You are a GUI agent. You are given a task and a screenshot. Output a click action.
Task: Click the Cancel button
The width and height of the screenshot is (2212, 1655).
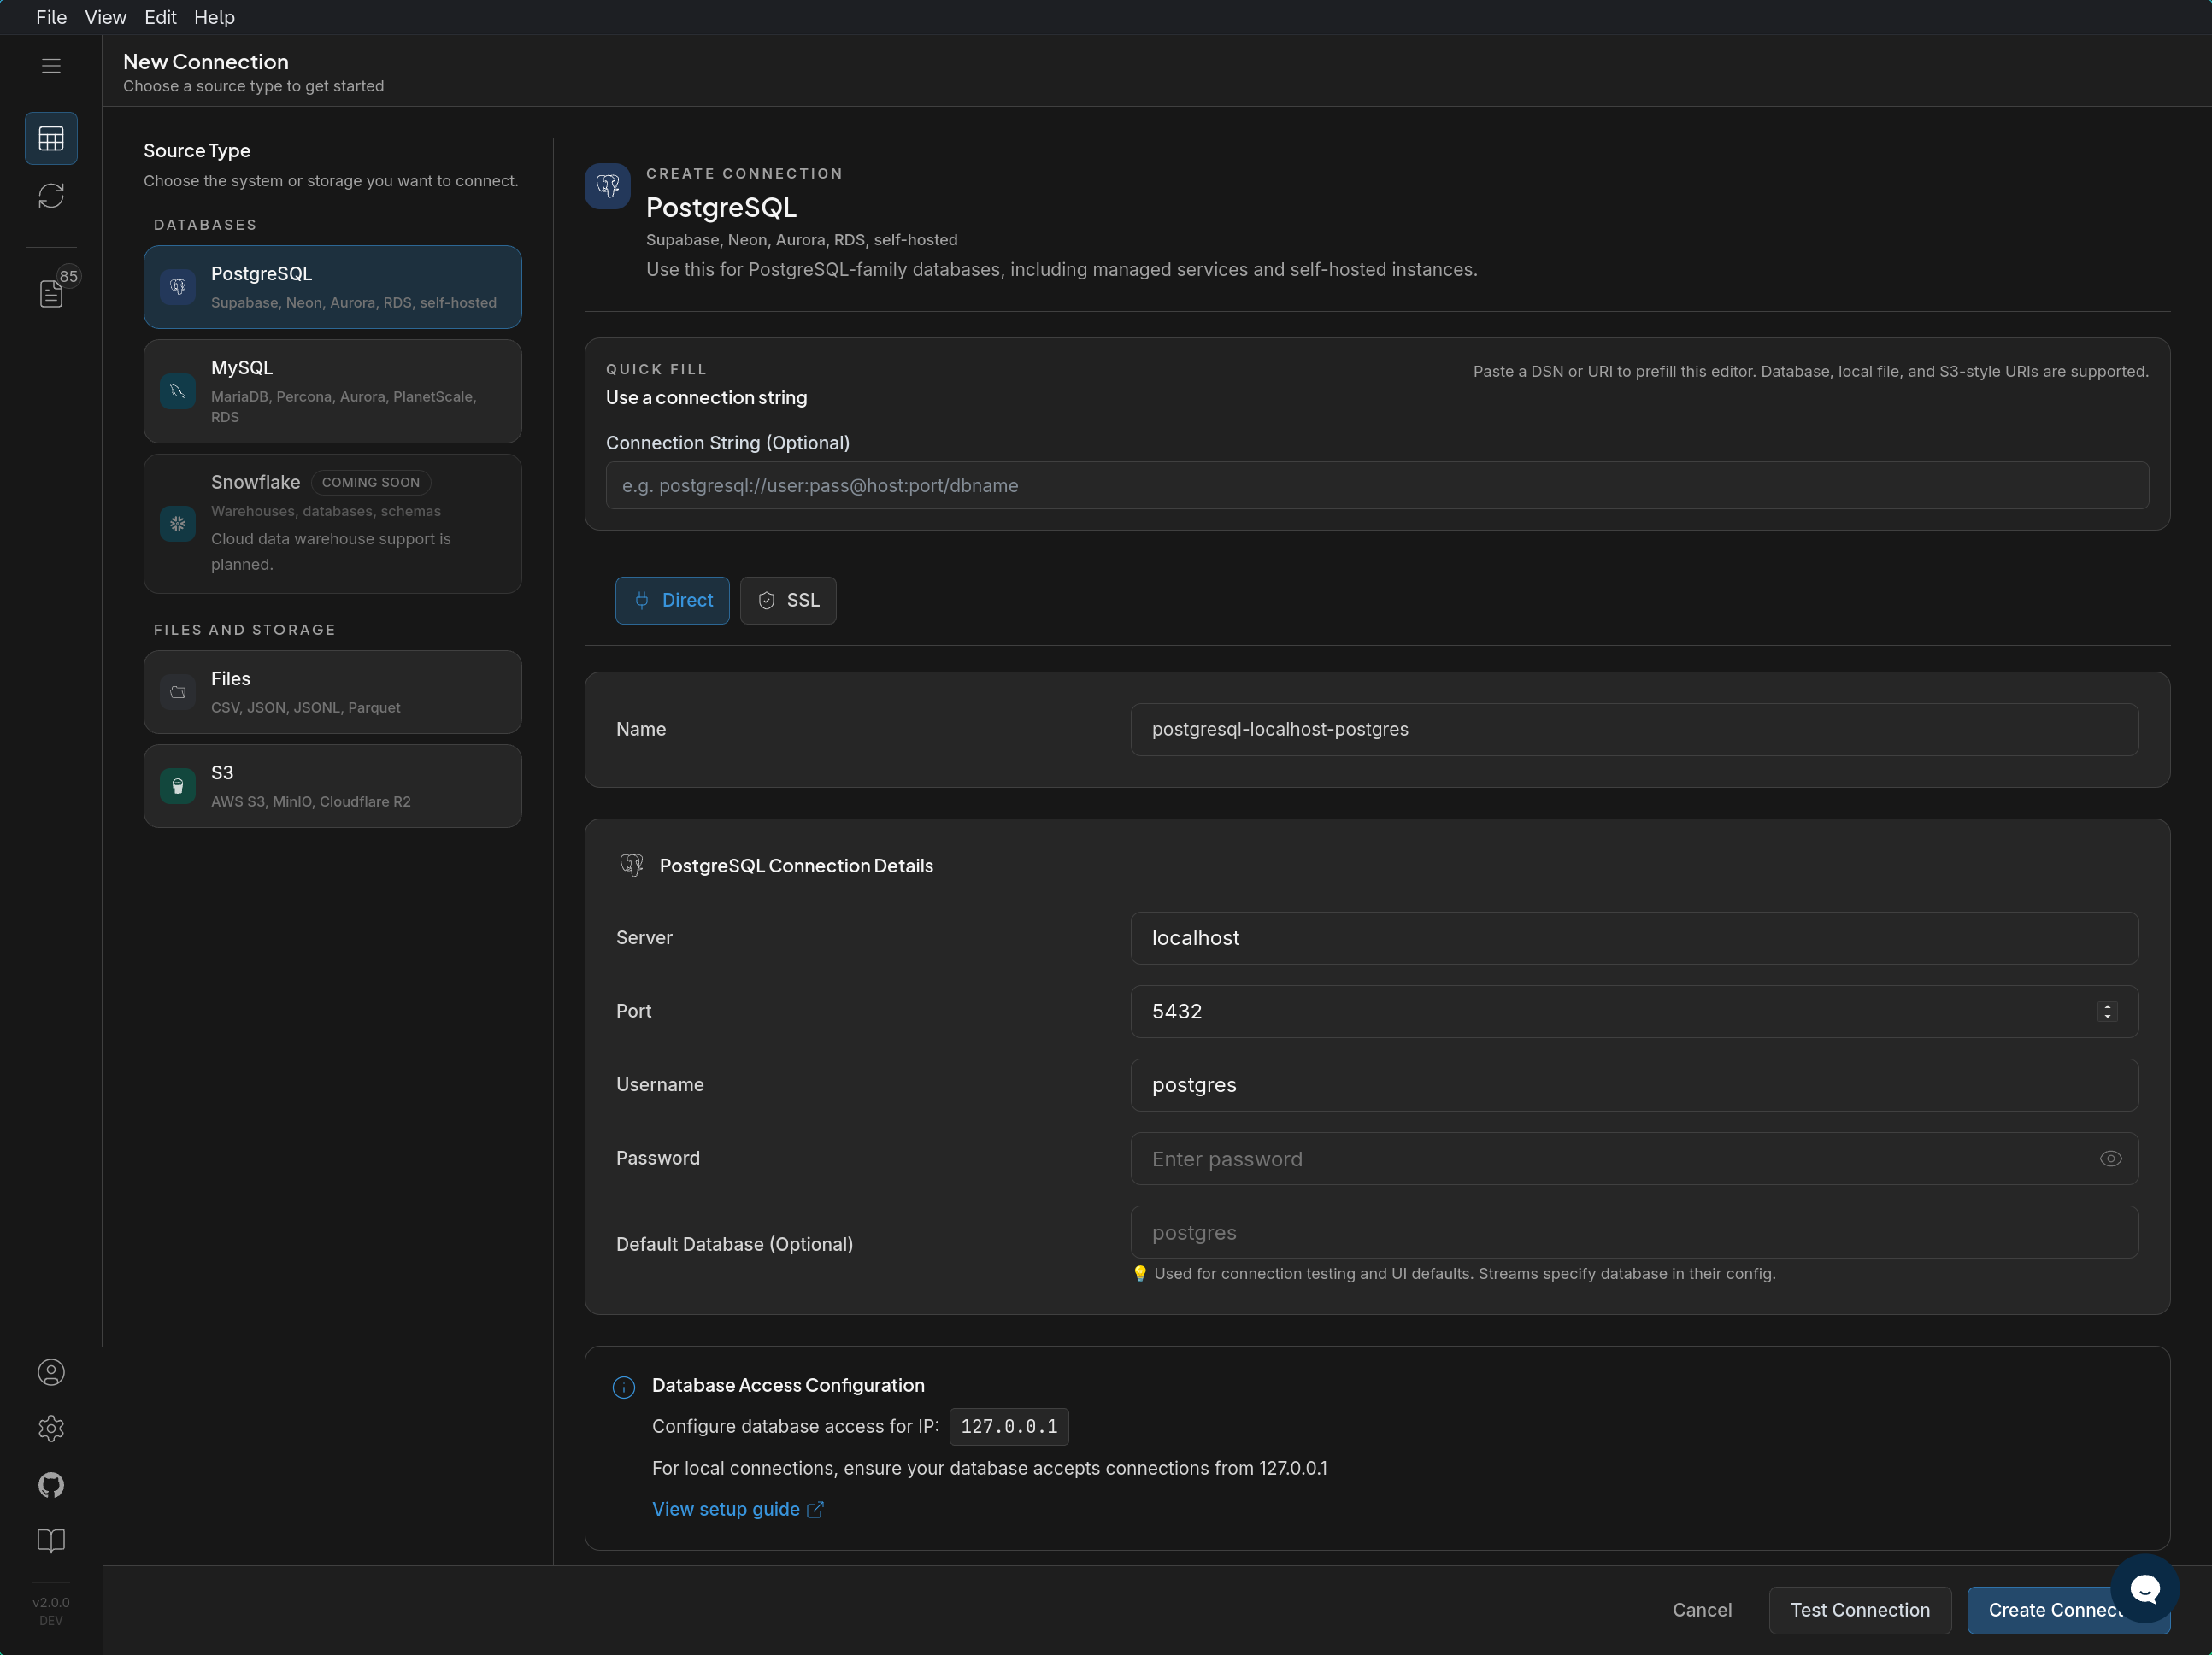tap(1702, 1609)
